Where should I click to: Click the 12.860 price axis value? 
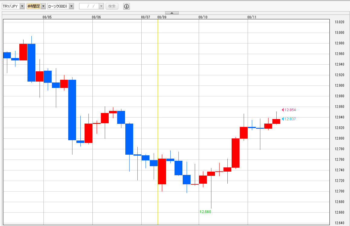click(339, 107)
